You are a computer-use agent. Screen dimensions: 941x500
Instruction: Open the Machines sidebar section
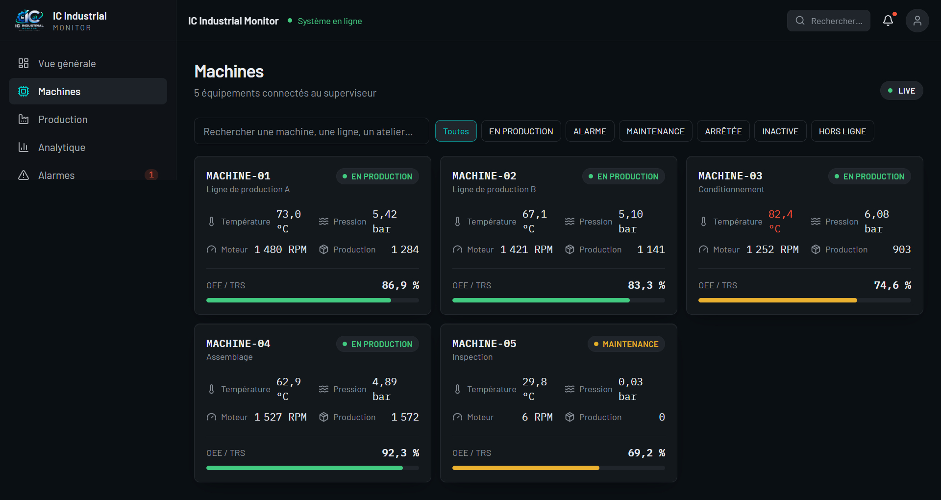click(x=88, y=91)
